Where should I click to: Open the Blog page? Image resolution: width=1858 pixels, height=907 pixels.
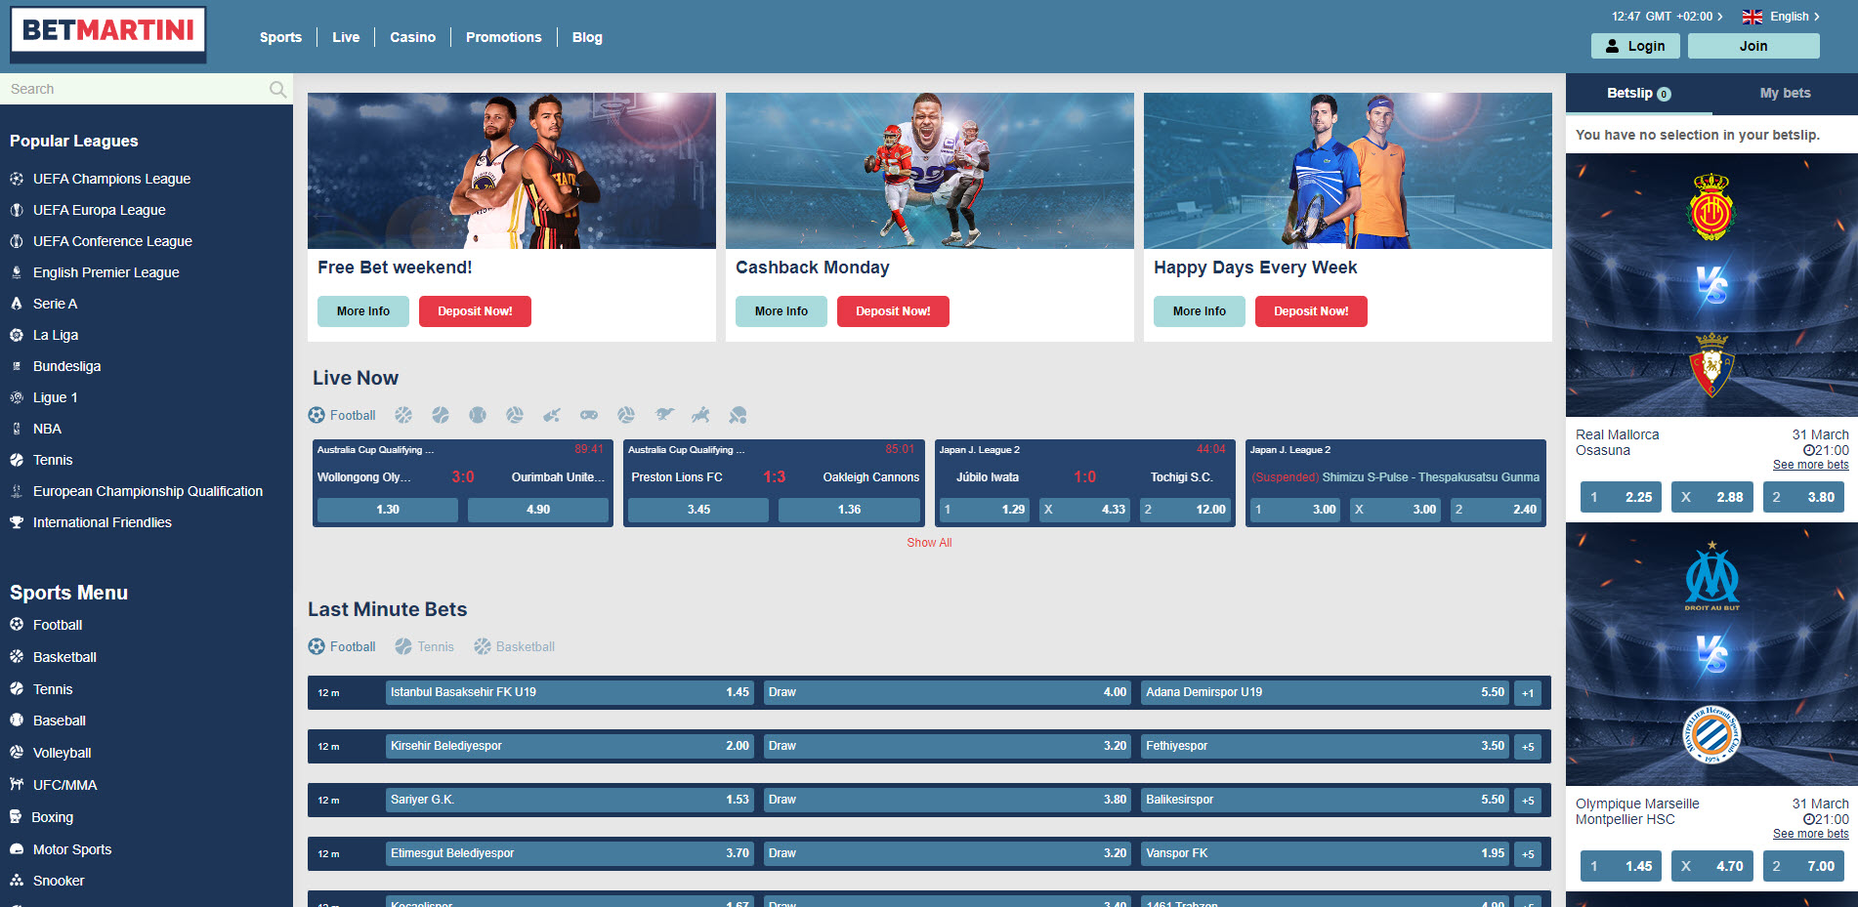click(587, 37)
